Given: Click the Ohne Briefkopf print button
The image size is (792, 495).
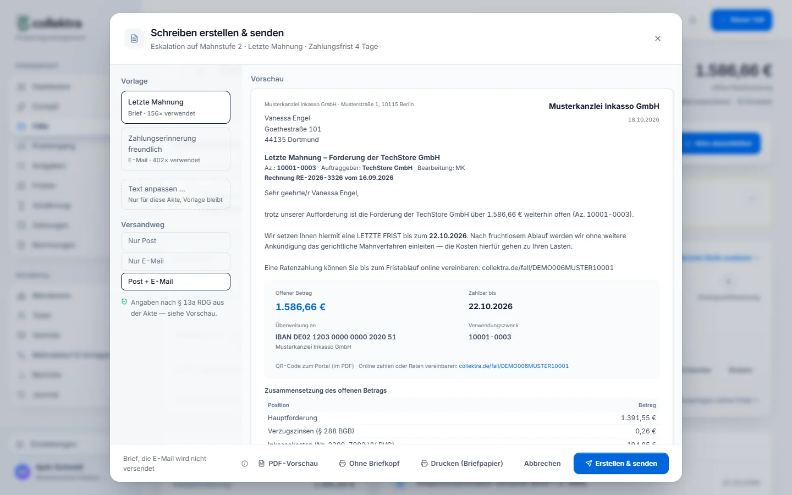Looking at the screenshot, I should pos(369,464).
